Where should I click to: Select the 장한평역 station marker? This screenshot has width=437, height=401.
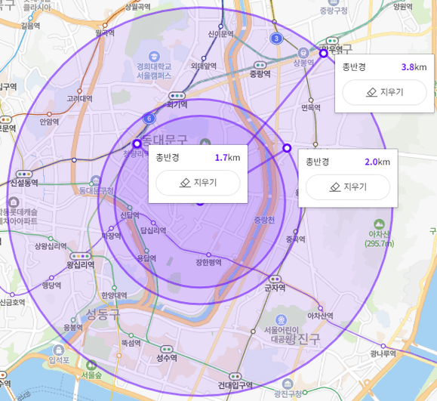pos(209,254)
